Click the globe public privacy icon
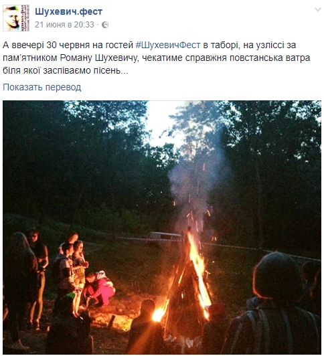Viewport: 324px width, 356px height. (105, 25)
